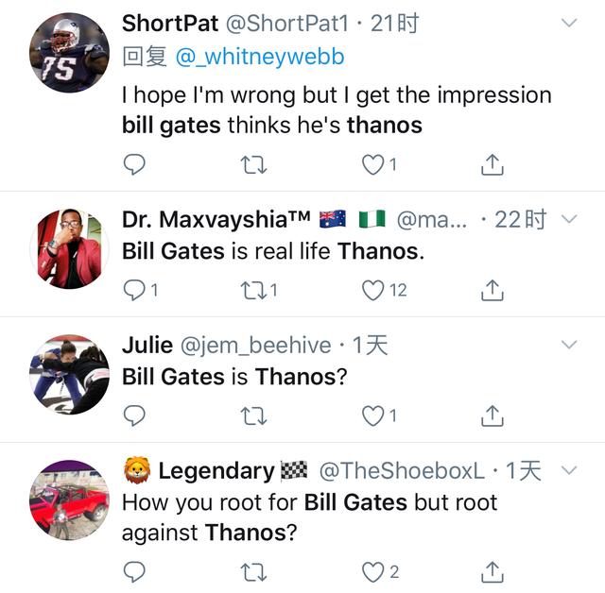Share ShortPat's tweet
Viewport: 605px width, 593px height.
[x=493, y=164]
